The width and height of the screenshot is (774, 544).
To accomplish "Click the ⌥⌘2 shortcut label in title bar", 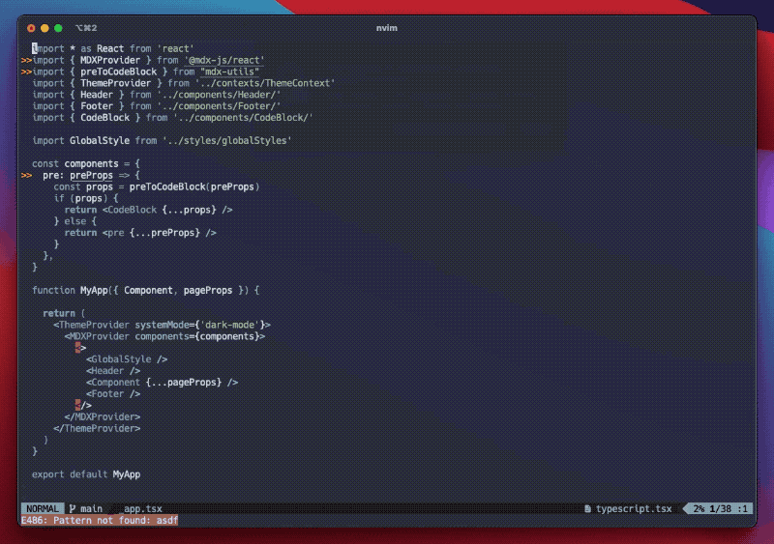I will [x=86, y=28].
